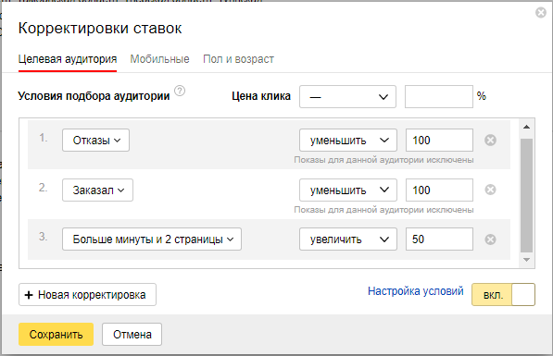Open the Цена клика action dropdown

[347, 96]
